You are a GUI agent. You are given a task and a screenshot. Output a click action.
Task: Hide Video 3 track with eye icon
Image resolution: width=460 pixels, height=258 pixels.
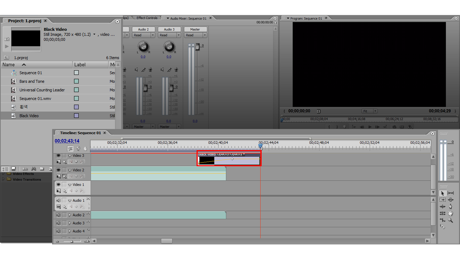coord(58,156)
